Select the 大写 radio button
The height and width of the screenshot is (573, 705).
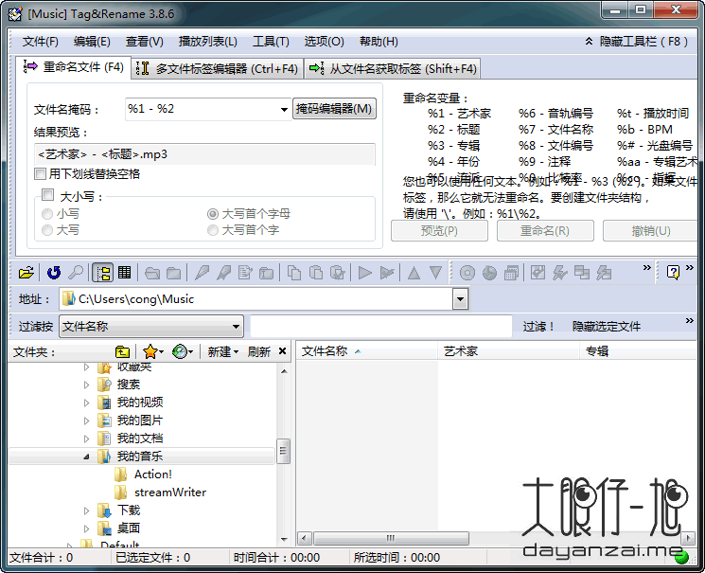tap(47, 230)
